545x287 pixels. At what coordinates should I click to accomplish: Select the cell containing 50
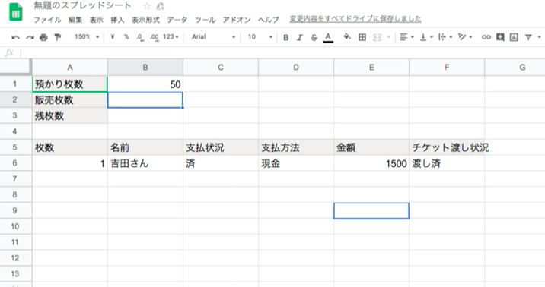coord(145,84)
